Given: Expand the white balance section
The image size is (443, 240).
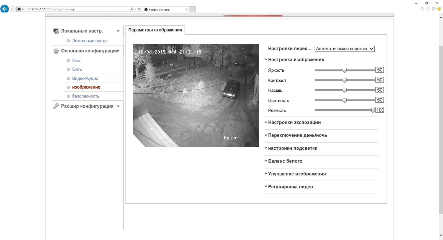Looking at the screenshot, I should [285, 161].
